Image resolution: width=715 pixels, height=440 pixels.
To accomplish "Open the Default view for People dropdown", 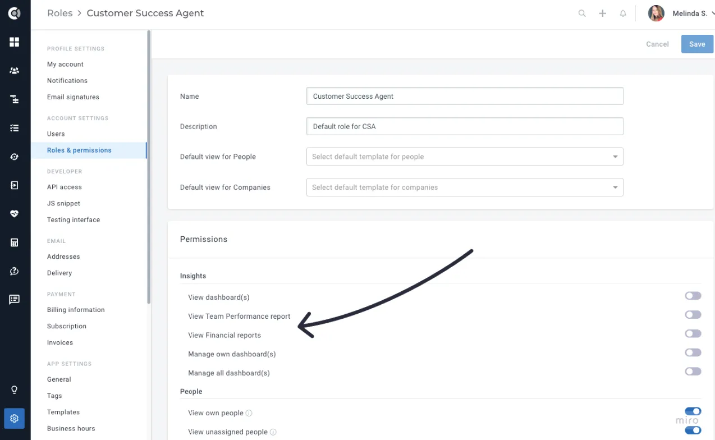I will (465, 157).
